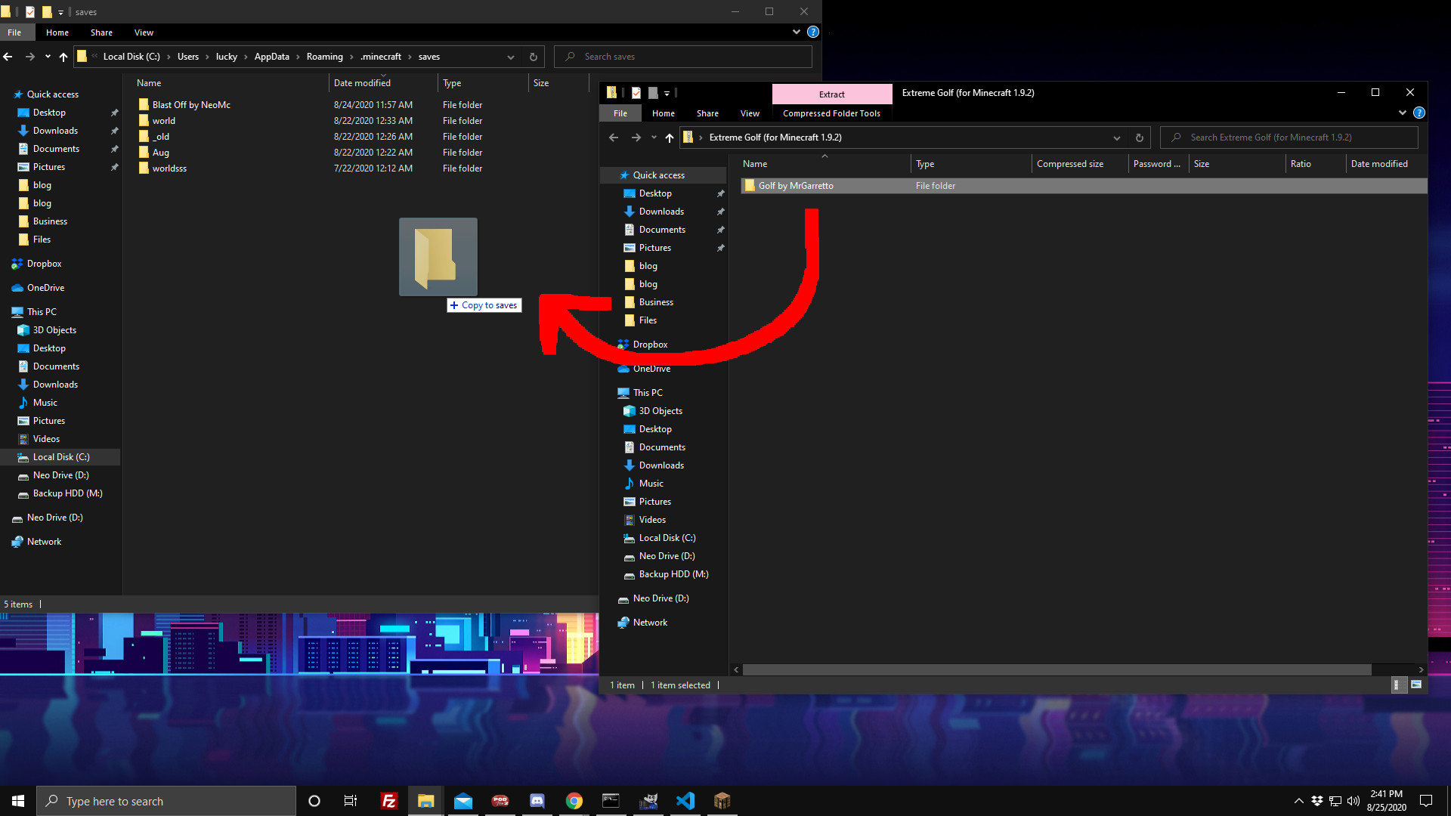The width and height of the screenshot is (1451, 816).
Task: Click the Search saves field
Action: coord(683,57)
